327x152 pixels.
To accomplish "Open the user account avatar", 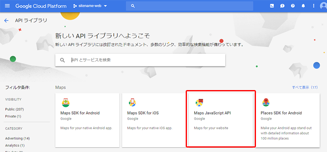I will (324, 6).
